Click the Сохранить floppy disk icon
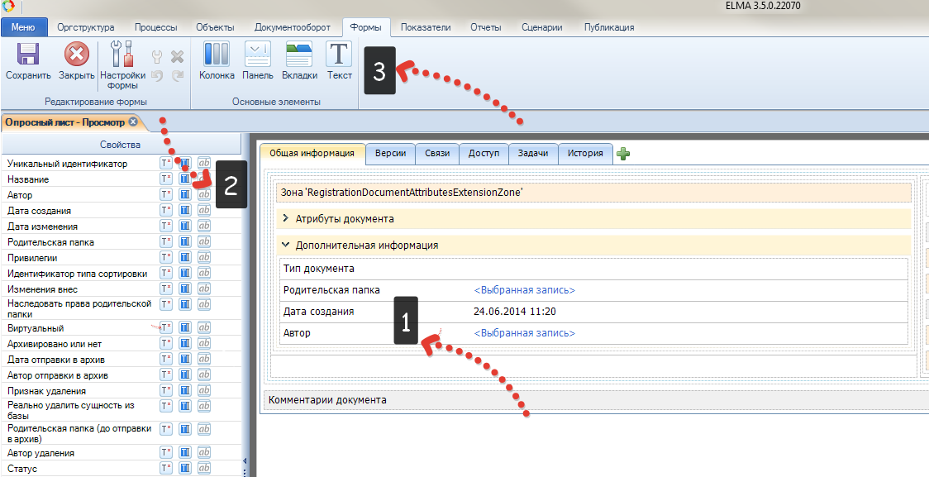 pos(28,56)
